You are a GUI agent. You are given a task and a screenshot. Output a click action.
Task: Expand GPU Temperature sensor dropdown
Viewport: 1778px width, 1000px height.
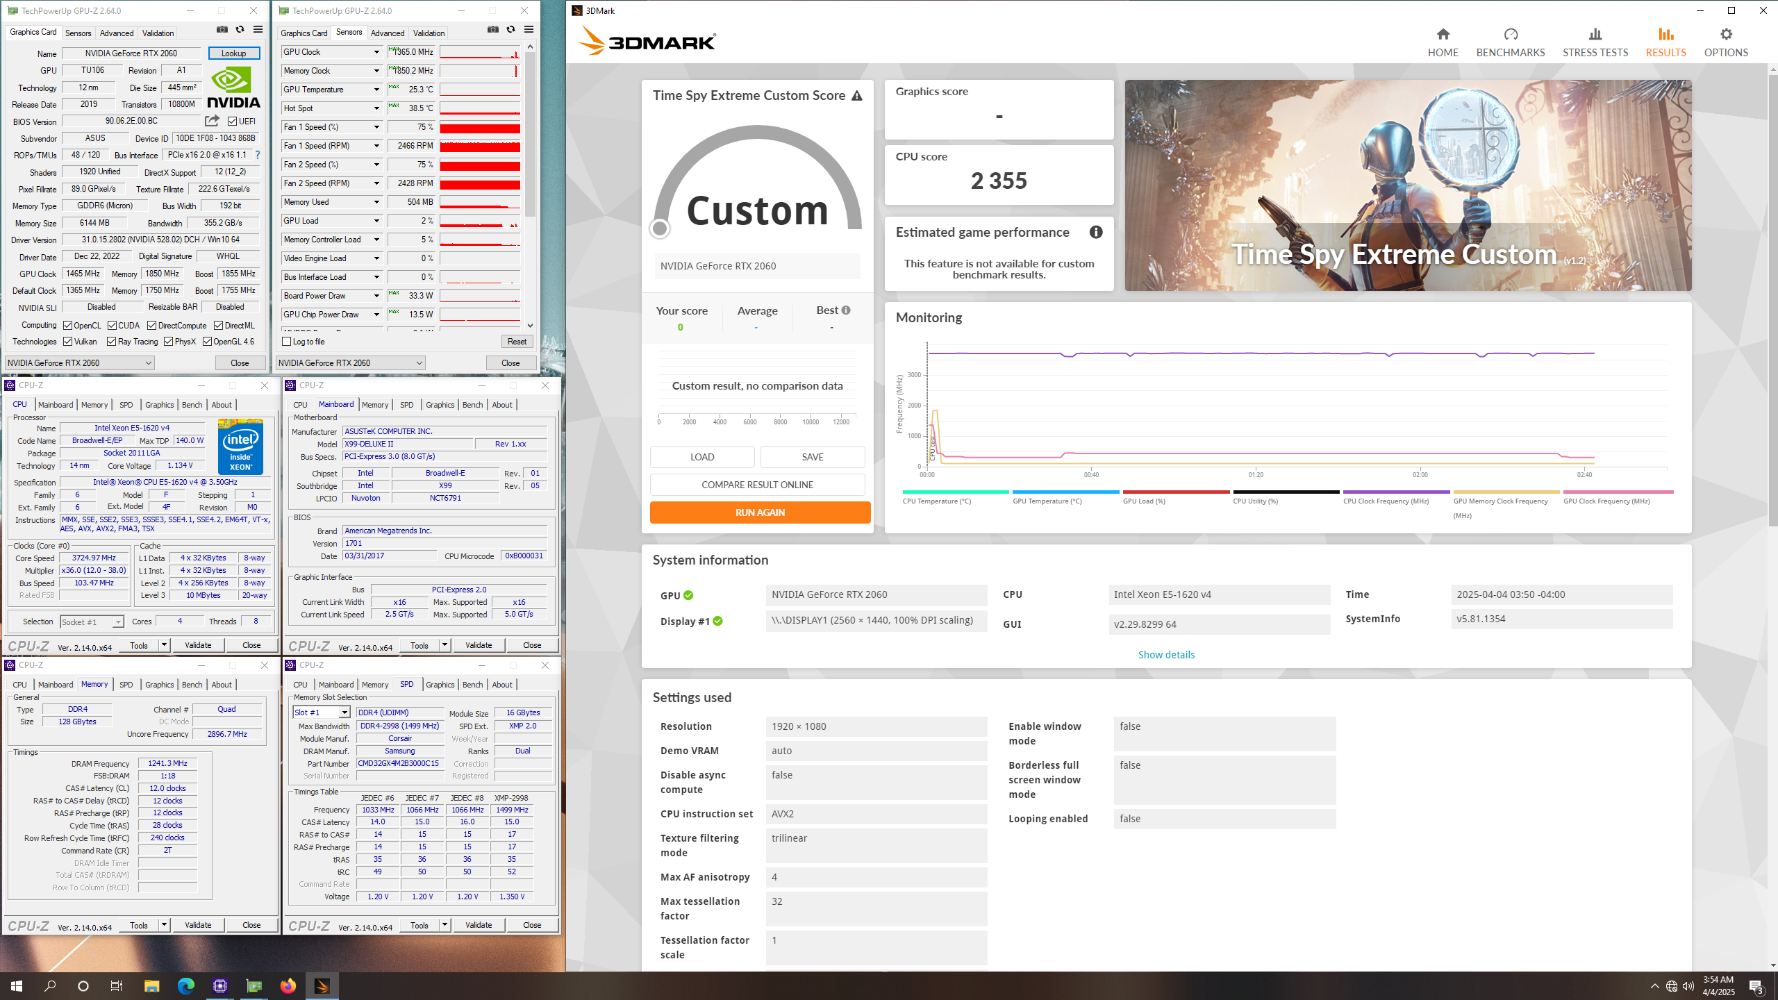376,90
